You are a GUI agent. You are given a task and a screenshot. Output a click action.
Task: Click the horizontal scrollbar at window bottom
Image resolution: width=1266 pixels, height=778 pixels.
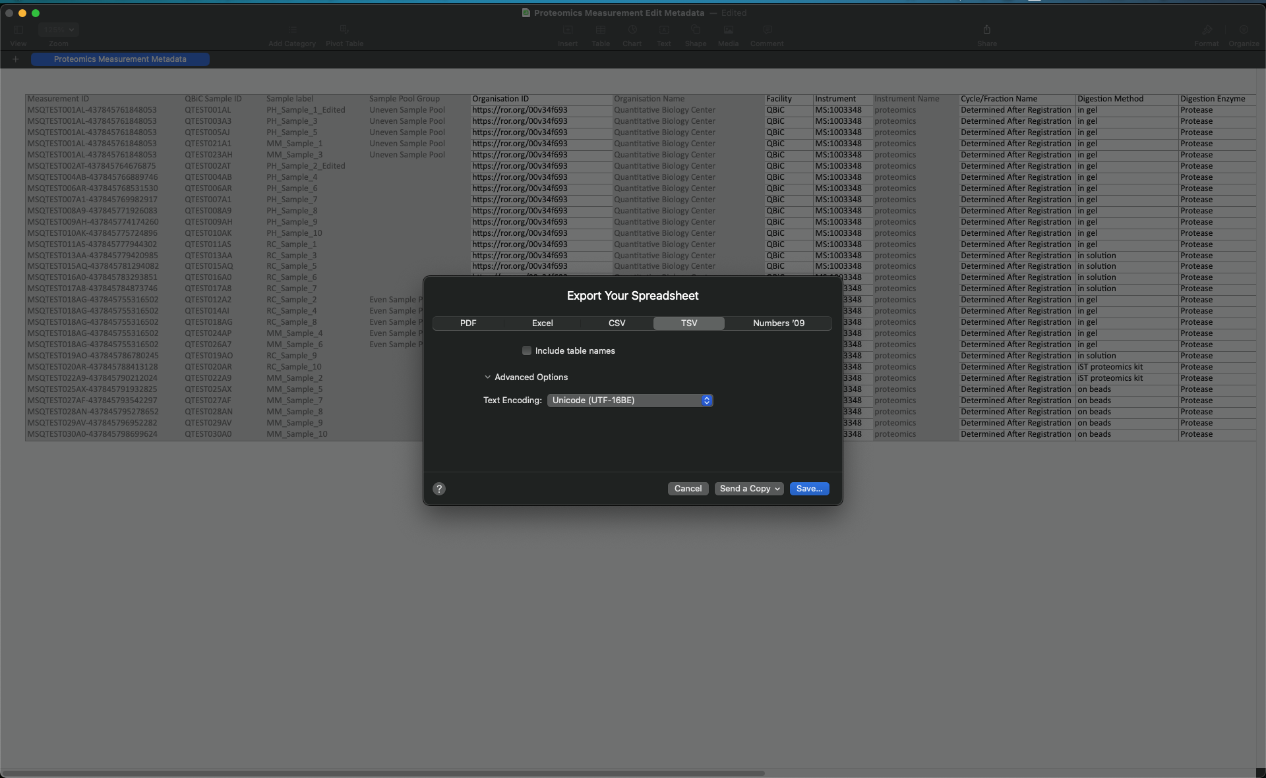382,773
